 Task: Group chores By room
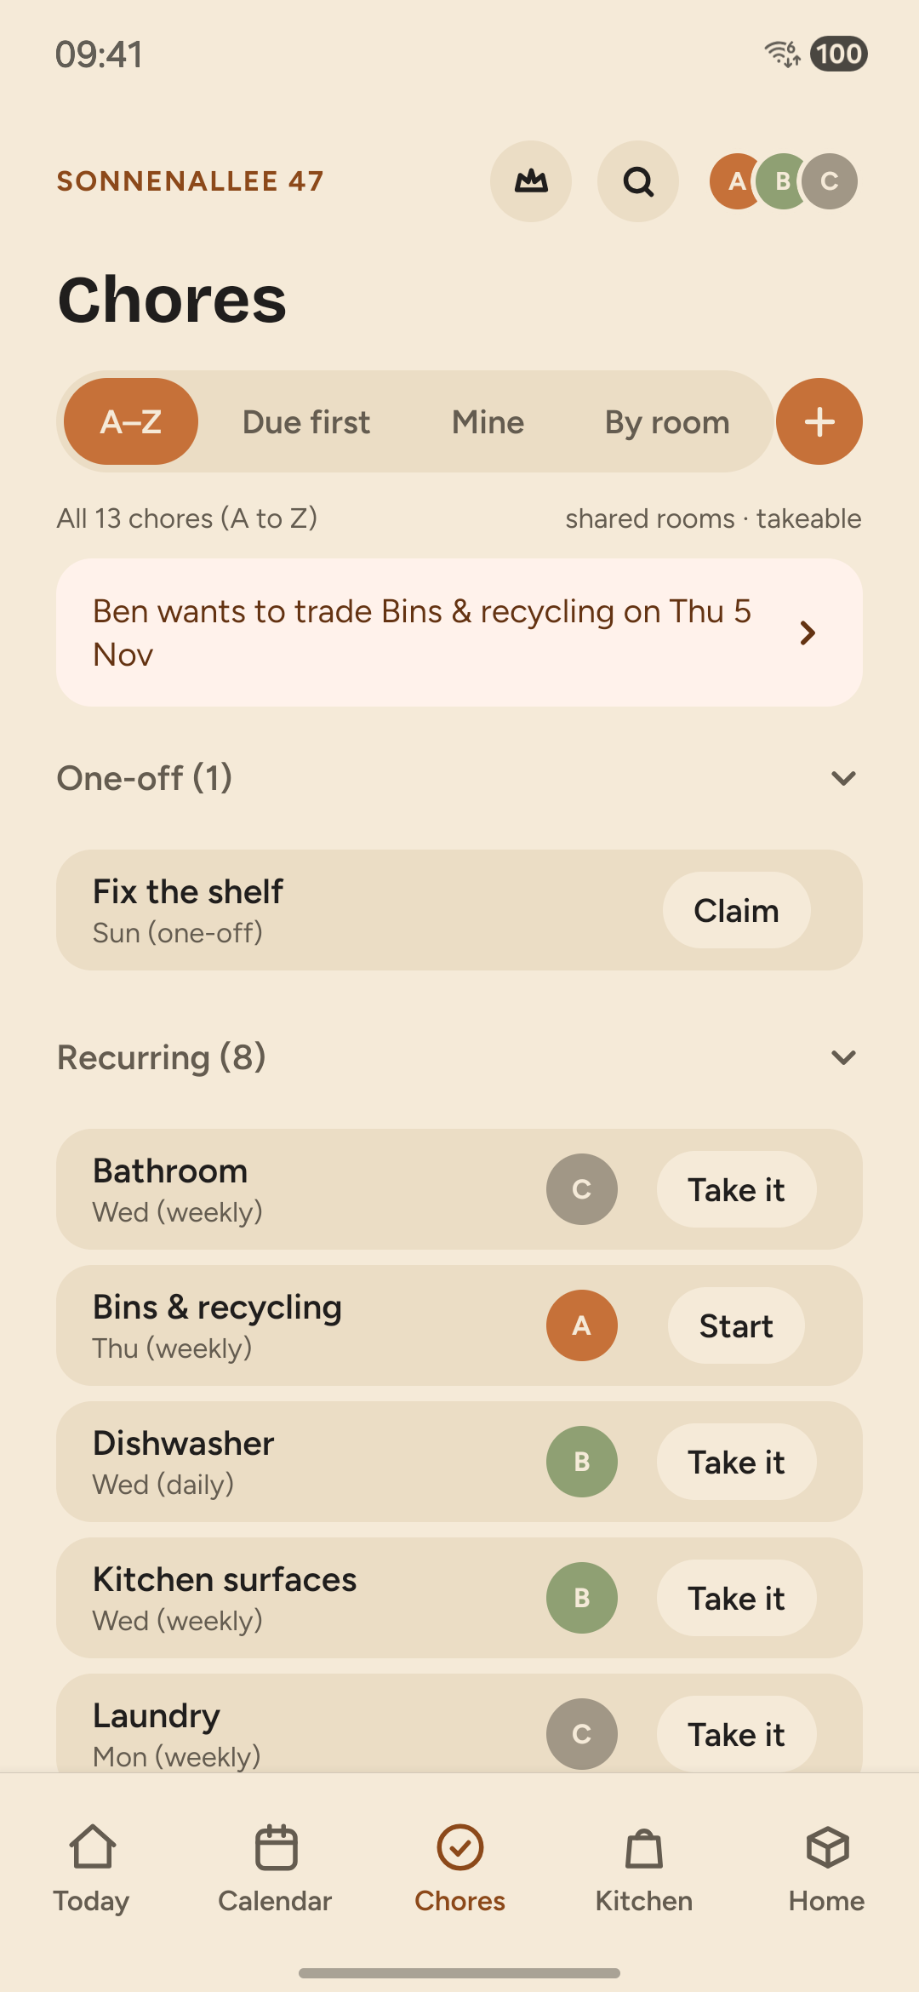point(667,422)
